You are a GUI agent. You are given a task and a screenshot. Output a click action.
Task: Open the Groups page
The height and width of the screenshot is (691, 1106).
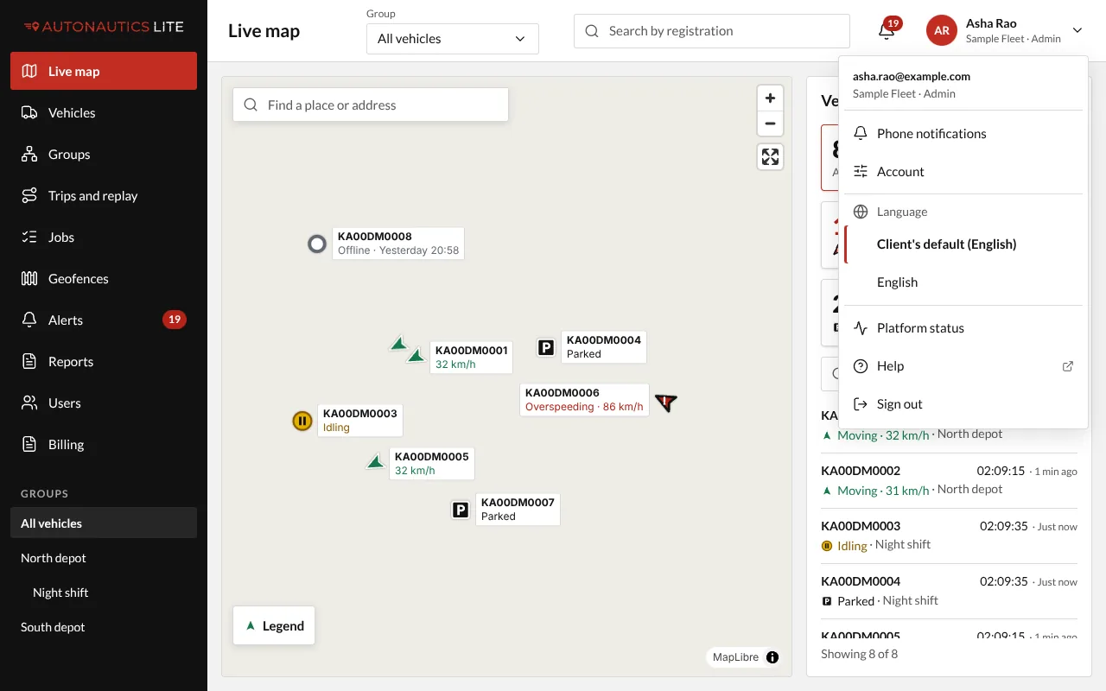coord(104,154)
